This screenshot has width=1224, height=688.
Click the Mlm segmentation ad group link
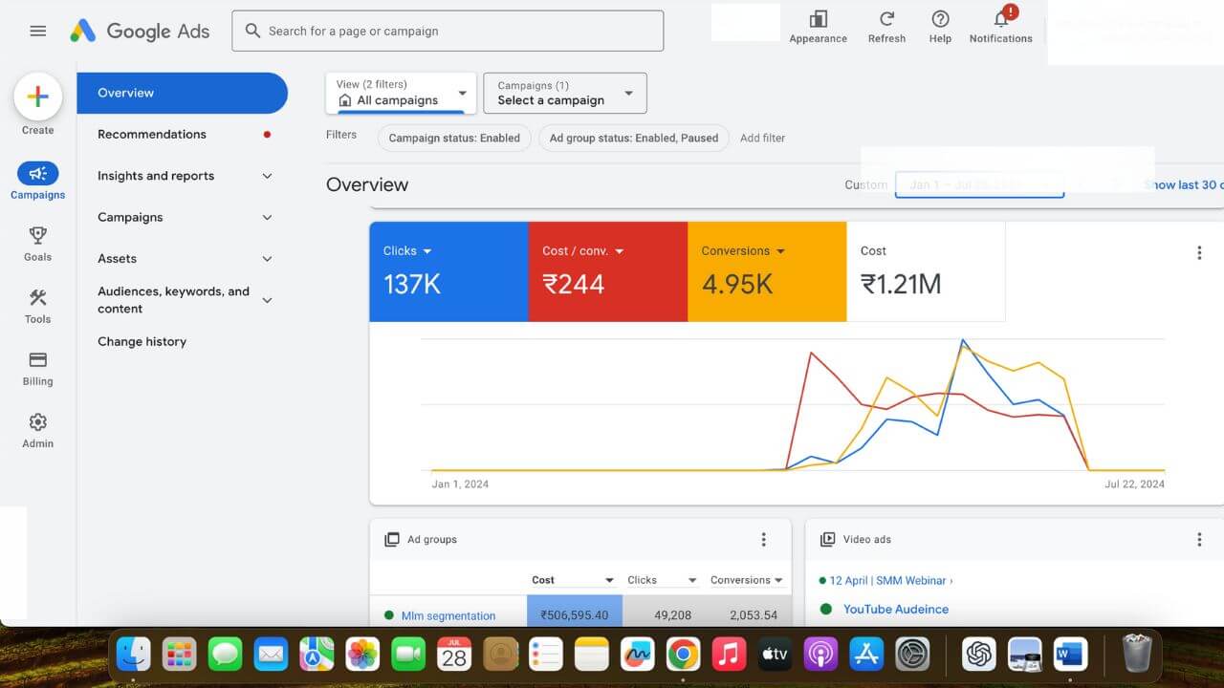(448, 616)
